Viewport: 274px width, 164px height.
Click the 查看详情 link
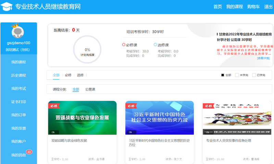(263, 58)
